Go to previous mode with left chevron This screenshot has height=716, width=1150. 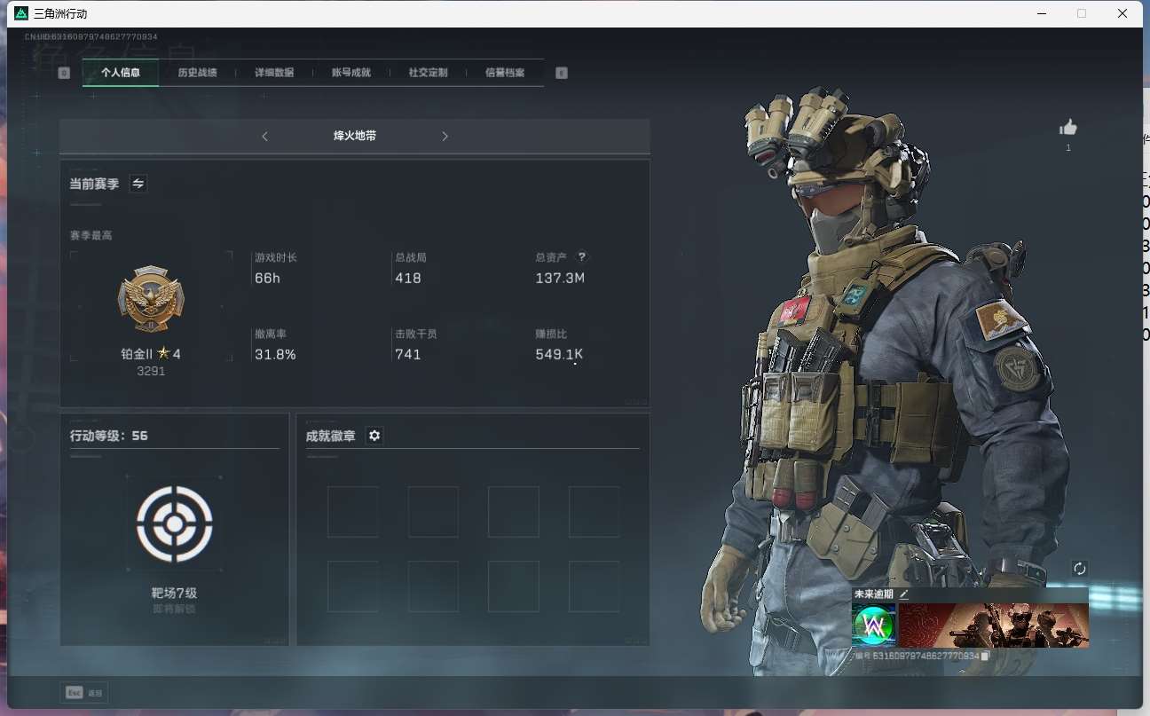[264, 137]
